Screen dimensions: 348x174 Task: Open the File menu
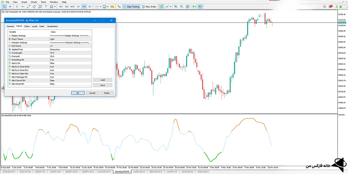[x=7, y=2]
